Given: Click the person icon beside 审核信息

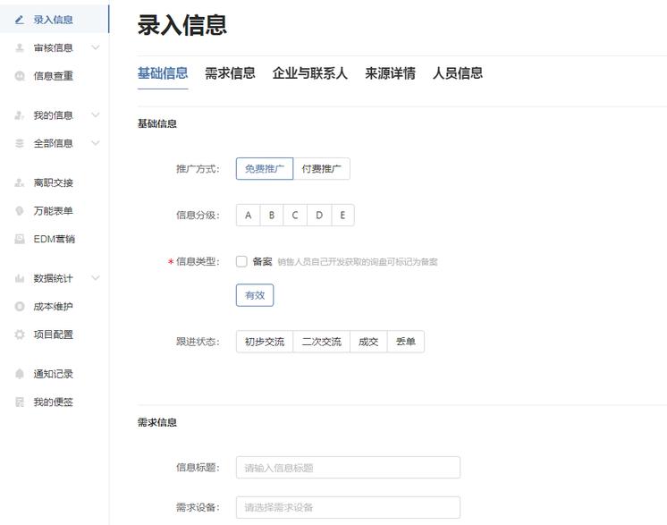Looking at the screenshot, I should pyautogui.click(x=19, y=47).
